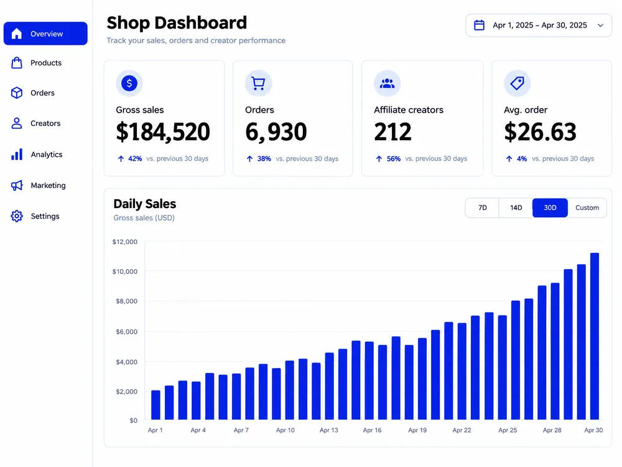This screenshot has height=467, width=622.
Task: Click the 38% change figure
Action: pos(264,159)
